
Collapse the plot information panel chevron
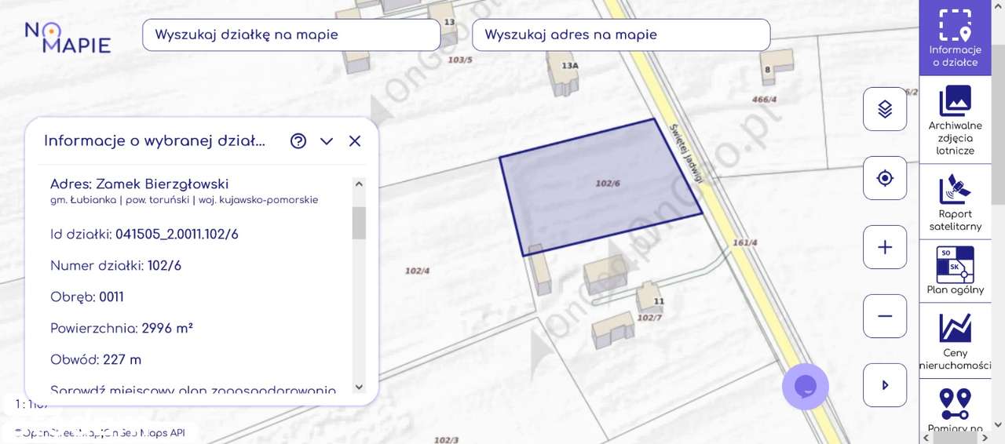pos(327,141)
